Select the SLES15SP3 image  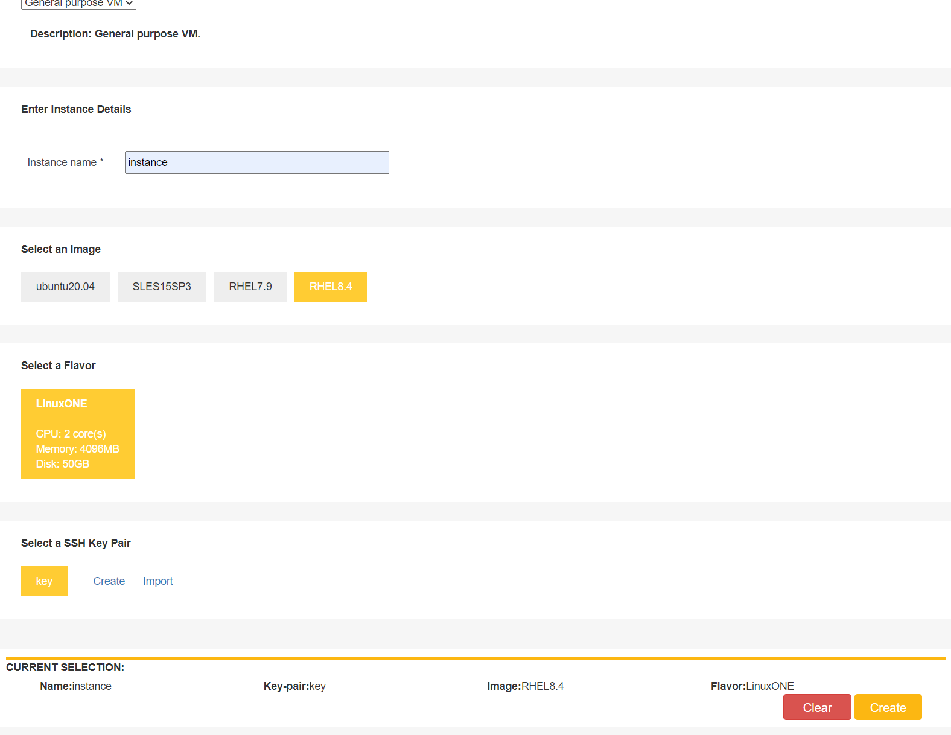pos(162,287)
